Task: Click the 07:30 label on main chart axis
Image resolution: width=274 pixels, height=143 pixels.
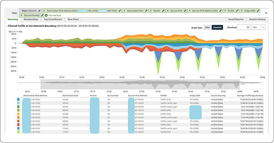Action: point(142,77)
